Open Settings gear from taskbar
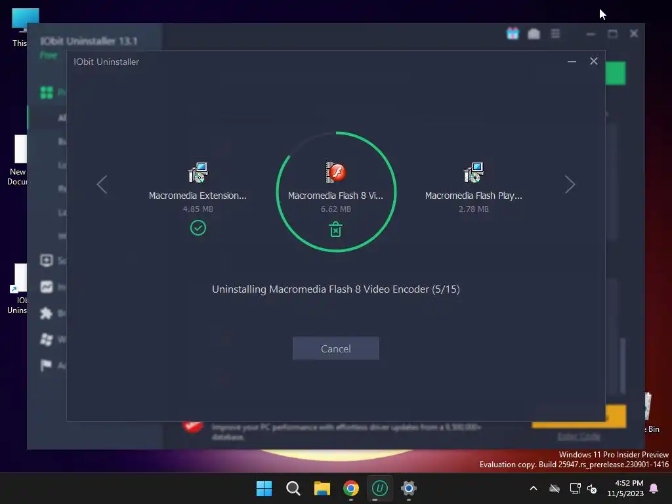This screenshot has width=672, height=504. coord(408,488)
